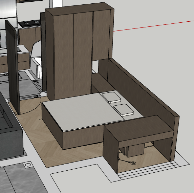The width and height of the screenshot is (194, 193).
Task: Select the black gas cooktop
Action: click(x=30, y=23)
